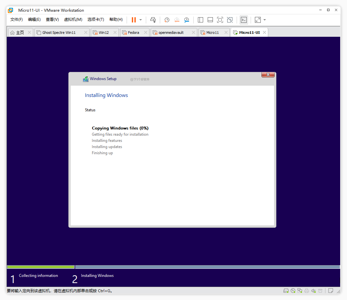Open the snapshot manager wrench icon

tap(187, 20)
